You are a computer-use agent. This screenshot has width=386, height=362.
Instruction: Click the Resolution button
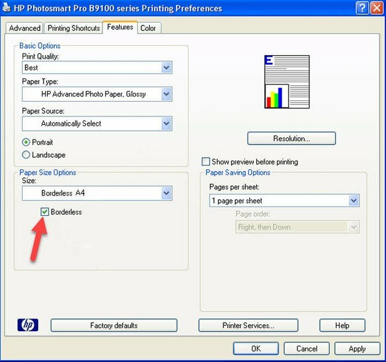click(292, 139)
